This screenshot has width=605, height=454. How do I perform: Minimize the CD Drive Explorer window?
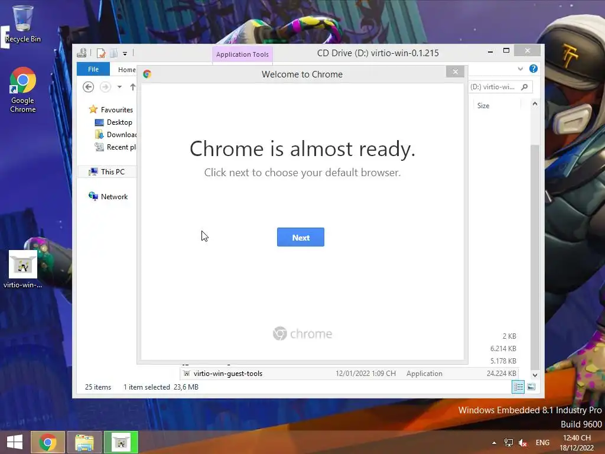point(490,51)
